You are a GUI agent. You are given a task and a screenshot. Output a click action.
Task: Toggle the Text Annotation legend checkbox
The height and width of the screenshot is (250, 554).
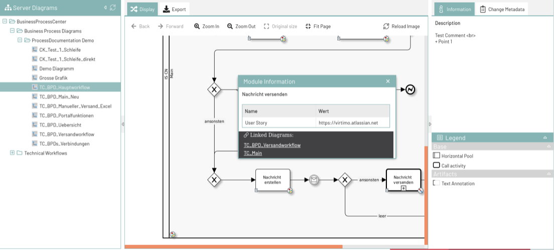click(x=436, y=183)
